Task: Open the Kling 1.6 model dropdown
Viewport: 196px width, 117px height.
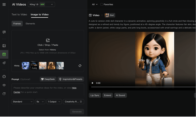Action: [41, 5]
